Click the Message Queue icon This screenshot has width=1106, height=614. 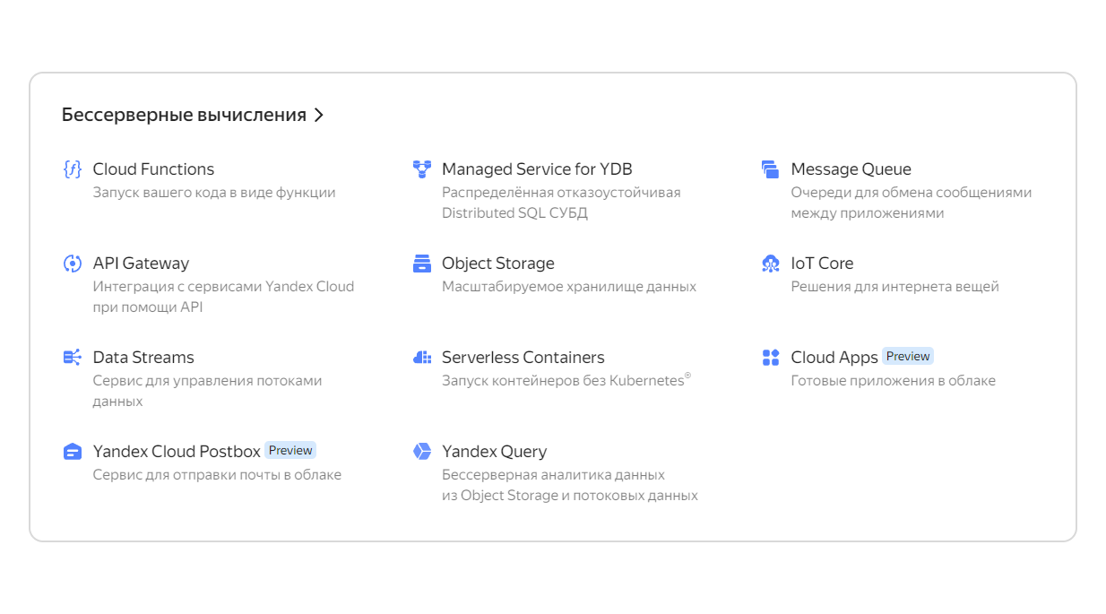[x=771, y=169]
